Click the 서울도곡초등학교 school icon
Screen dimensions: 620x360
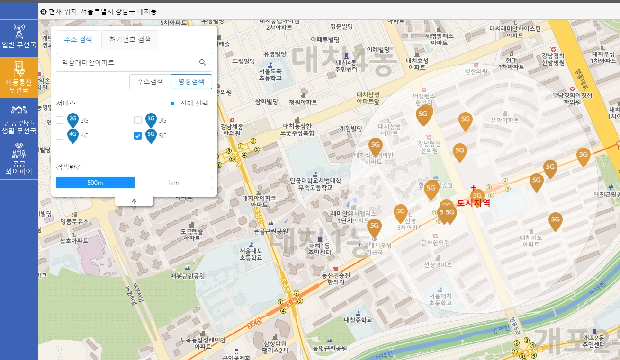coord(270,65)
